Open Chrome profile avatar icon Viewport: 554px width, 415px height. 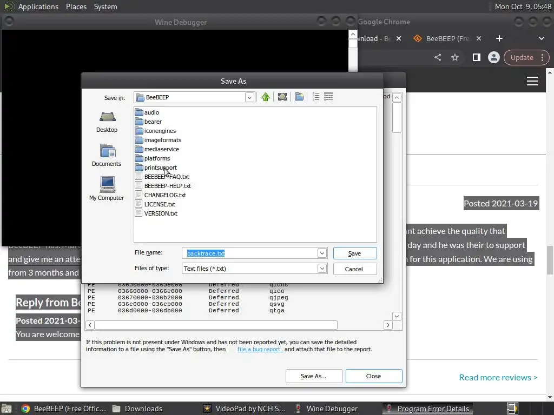pyautogui.click(x=493, y=57)
